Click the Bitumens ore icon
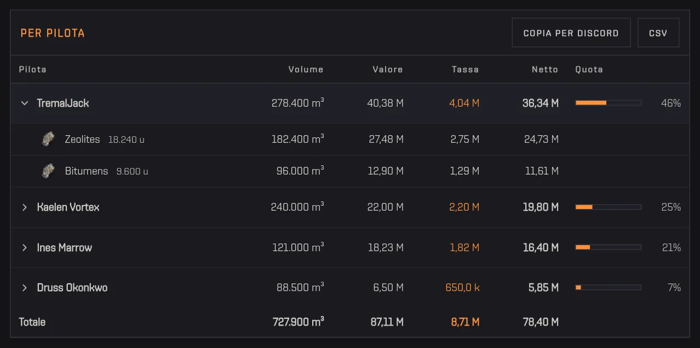Viewport: 700px width, 348px height. click(49, 171)
